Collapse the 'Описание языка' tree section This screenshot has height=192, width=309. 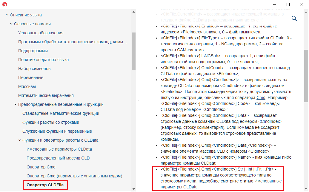7,15
